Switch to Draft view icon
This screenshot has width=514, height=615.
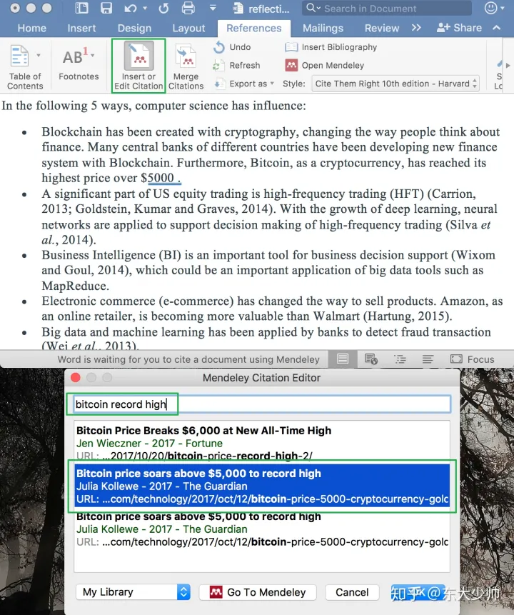click(428, 359)
